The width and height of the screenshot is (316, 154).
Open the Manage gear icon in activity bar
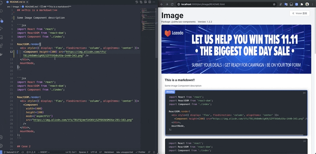2,145
